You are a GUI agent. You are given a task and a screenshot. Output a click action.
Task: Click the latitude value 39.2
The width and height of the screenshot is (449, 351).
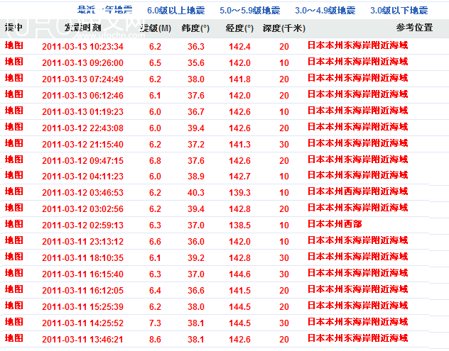(x=196, y=258)
